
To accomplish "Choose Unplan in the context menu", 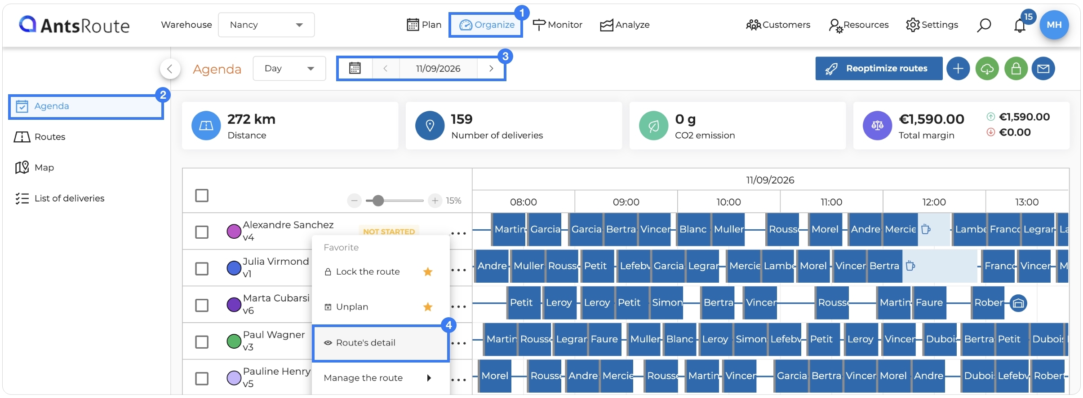I will click(x=380, y=307).
